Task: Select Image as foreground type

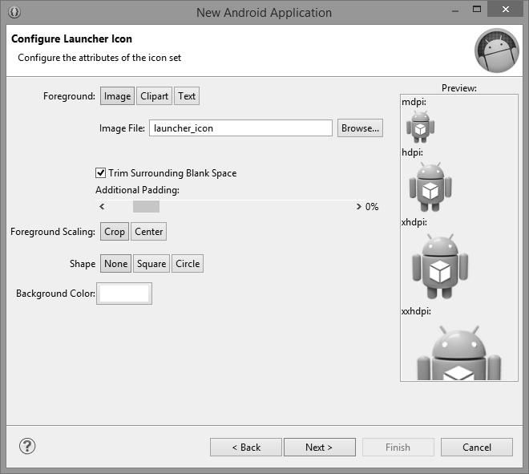Action: [x=117, y=96]
